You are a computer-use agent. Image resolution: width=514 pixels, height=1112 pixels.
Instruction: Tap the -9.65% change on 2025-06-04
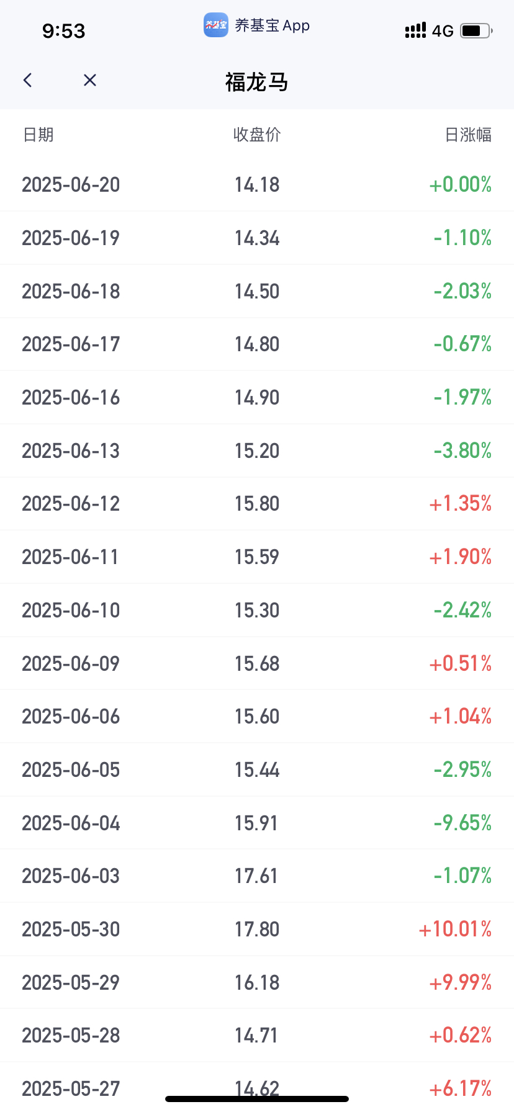point(462,823)
